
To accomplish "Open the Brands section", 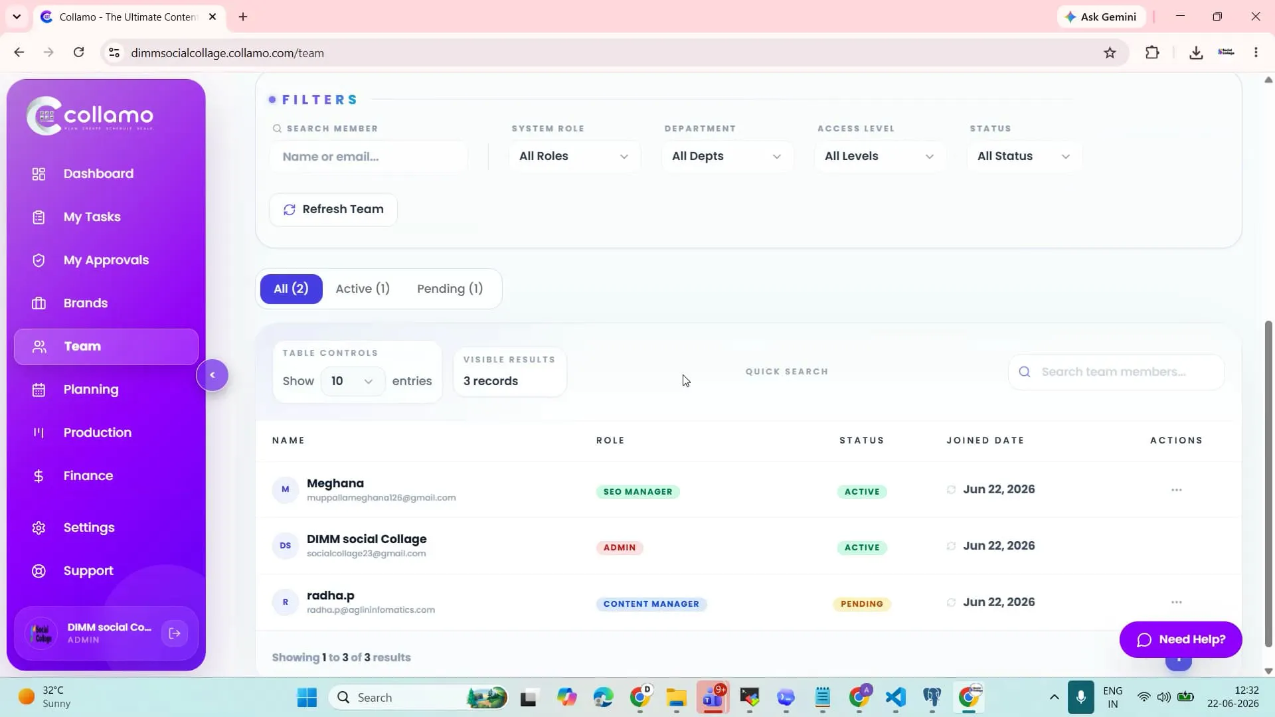I will pyautogui.click(x=106, y=303).
